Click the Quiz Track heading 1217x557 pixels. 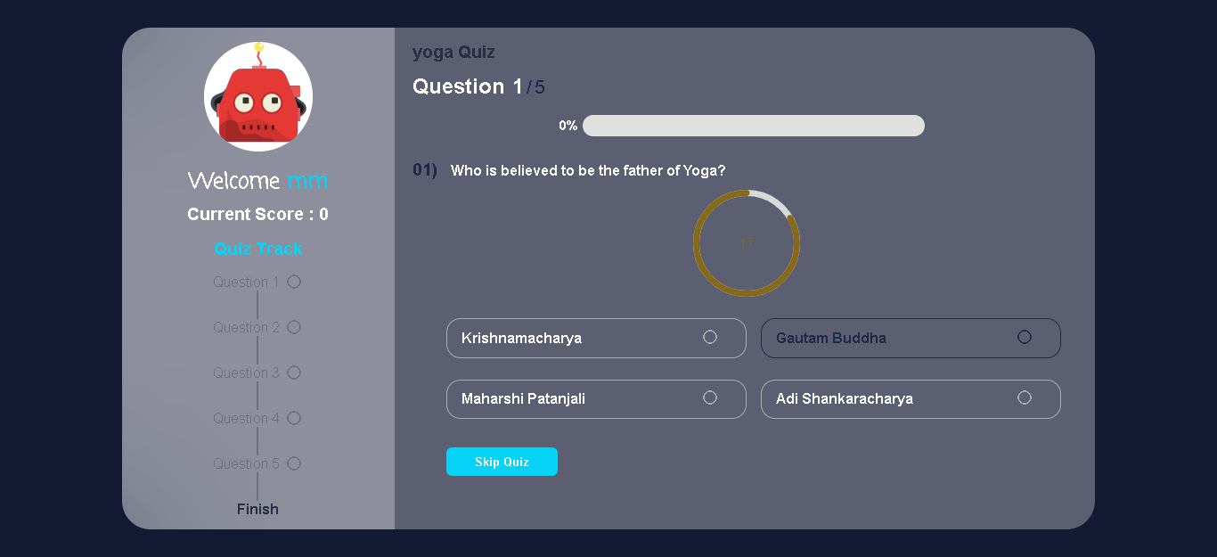(x=257, y=249)
